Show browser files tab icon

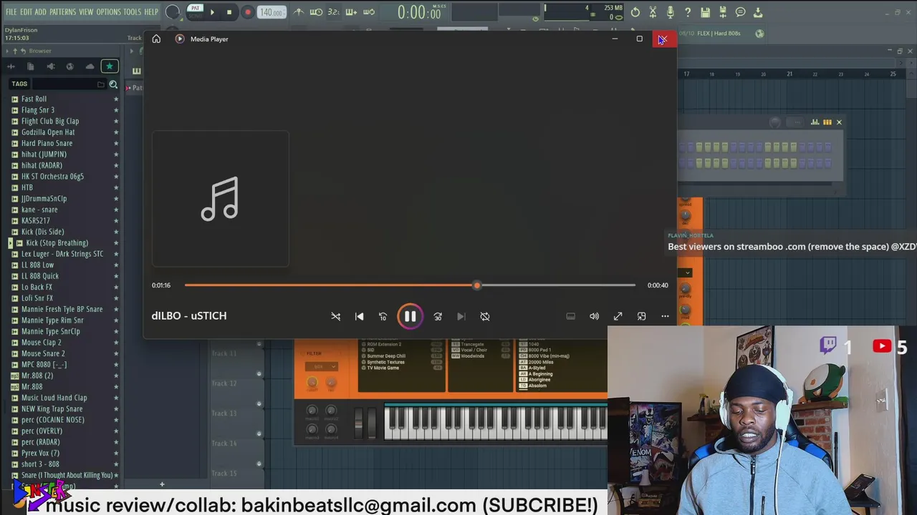[30, 66]
